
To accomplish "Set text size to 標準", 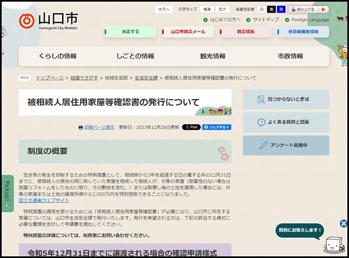I will pyautogui.click(x=207, y=9).
